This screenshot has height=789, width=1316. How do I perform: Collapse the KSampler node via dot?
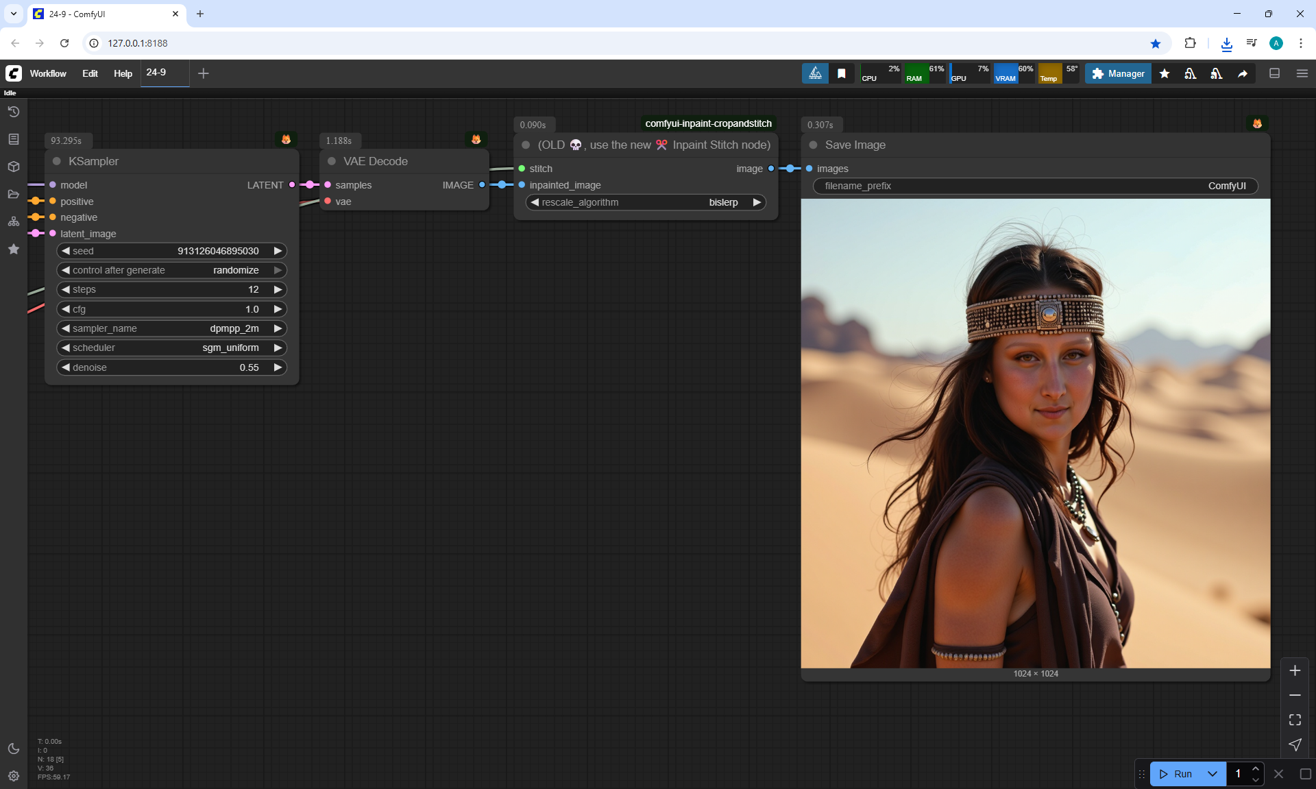pyautogui.click(x=57, y=161)
